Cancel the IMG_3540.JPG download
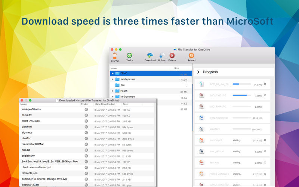Image resolution: width=299 pixels, height=187 pixels. [x=265, y=95]
